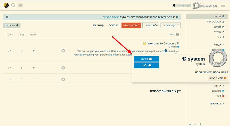Screen dimensions: 230x126
Task: Expand 'עוד' more menu in sidebar
Action: (221, 37)
